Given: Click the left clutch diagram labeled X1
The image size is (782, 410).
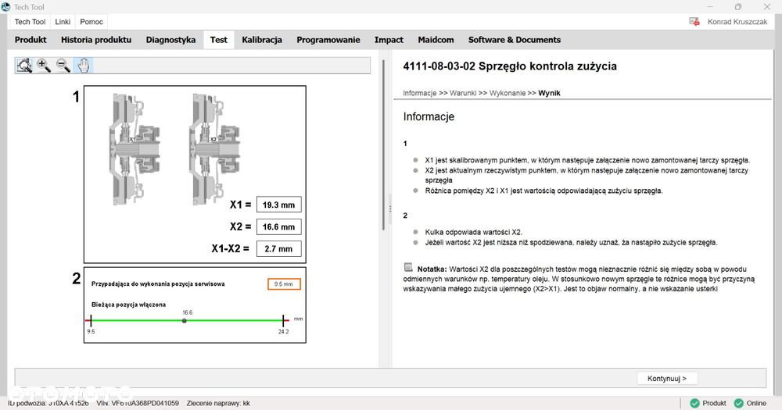Looking at the screenshot, I should pos(135,149).
